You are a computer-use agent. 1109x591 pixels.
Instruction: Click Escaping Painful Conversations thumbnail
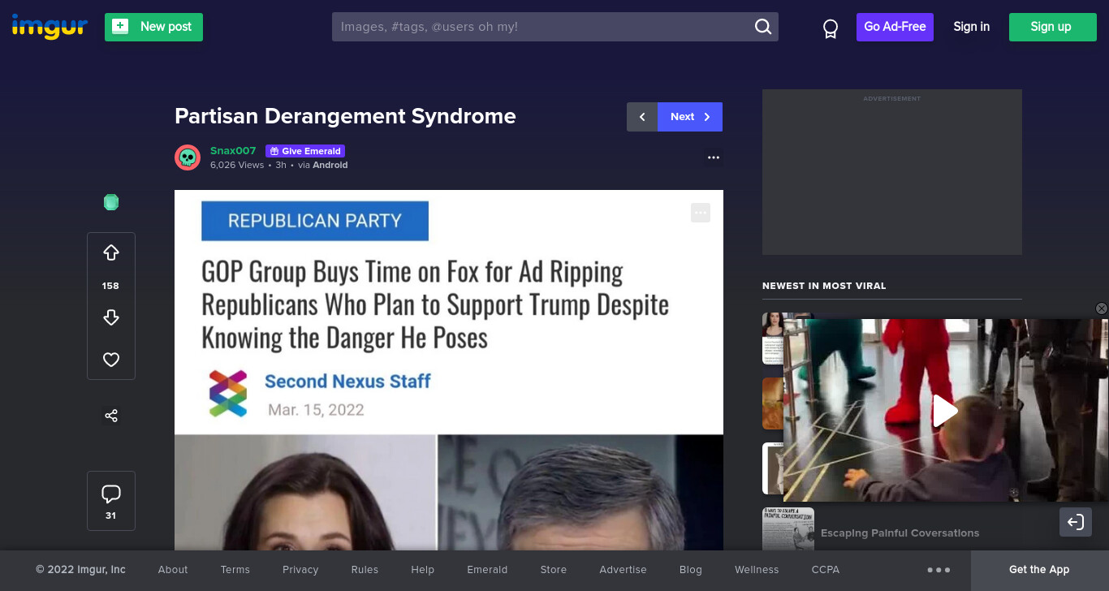788,529
